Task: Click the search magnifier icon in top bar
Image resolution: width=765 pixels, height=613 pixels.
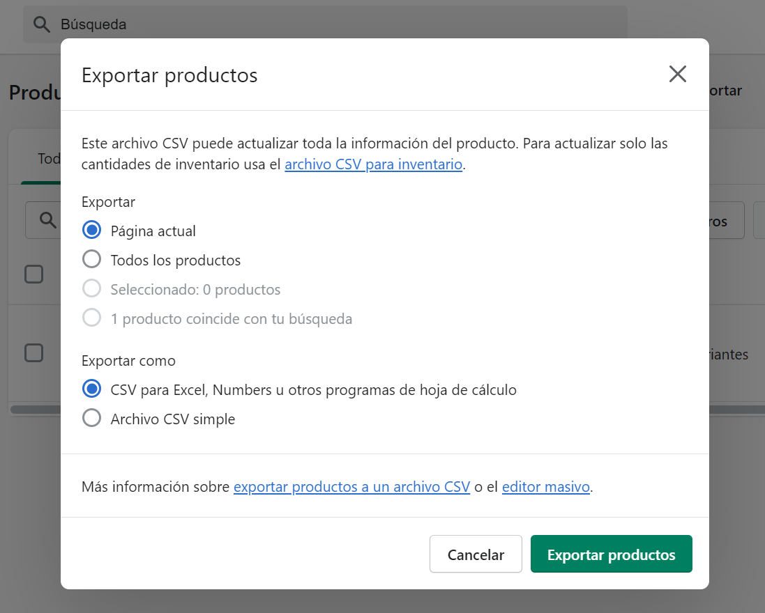Action: (x=42, y=24)
